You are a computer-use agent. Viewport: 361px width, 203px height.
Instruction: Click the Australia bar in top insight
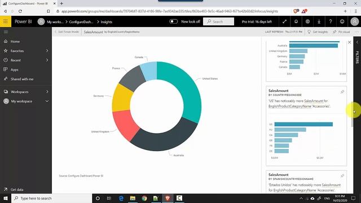pyautogui.click(x=314, y=46)
